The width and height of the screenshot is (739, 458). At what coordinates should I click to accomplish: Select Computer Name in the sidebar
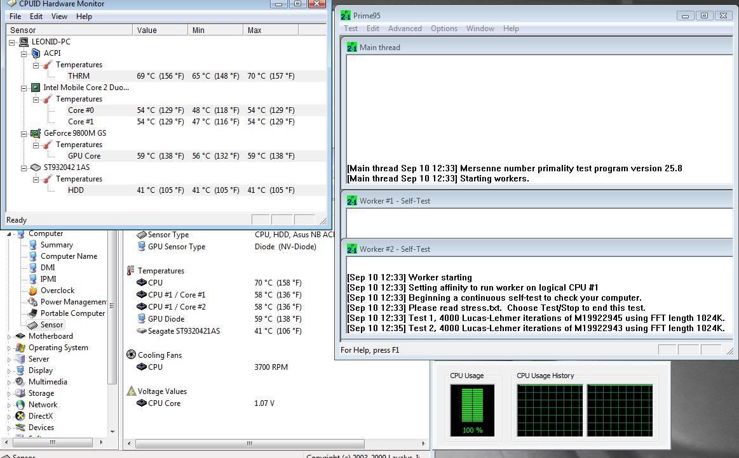pyautogui.click(x=69, y=256)
